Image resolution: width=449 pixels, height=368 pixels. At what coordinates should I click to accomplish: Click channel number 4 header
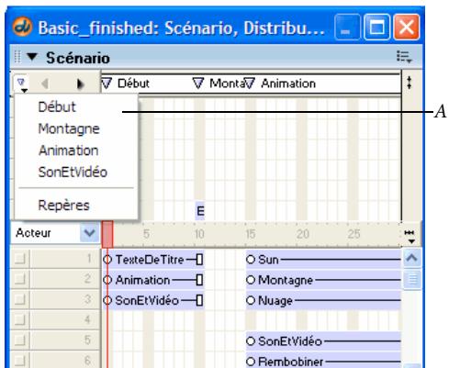click(65, 320)
